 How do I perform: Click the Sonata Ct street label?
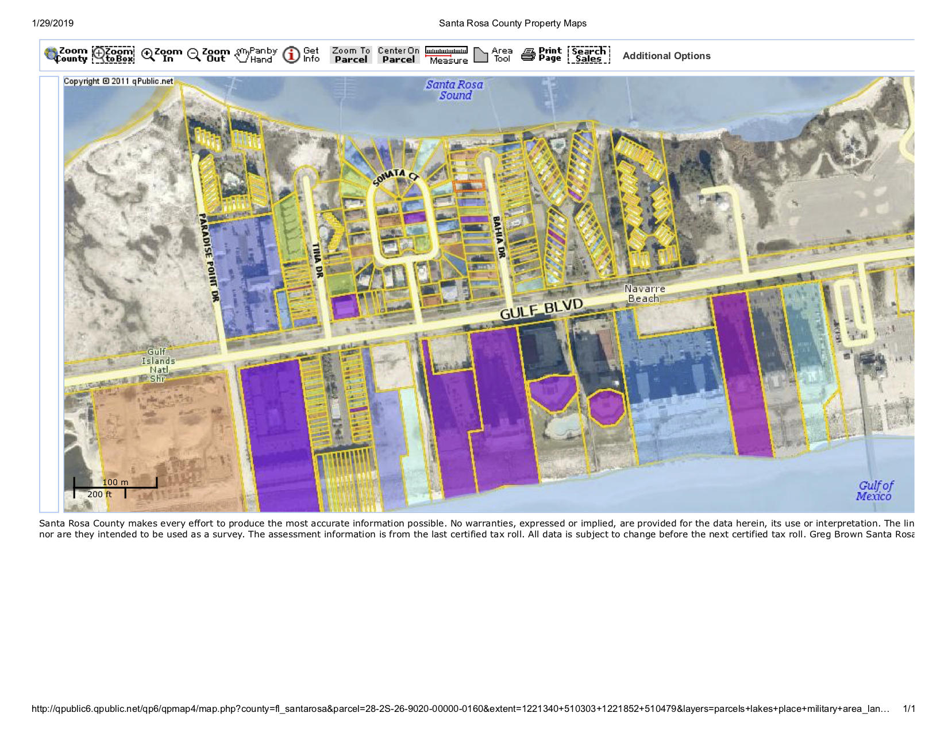pos(396,177)
